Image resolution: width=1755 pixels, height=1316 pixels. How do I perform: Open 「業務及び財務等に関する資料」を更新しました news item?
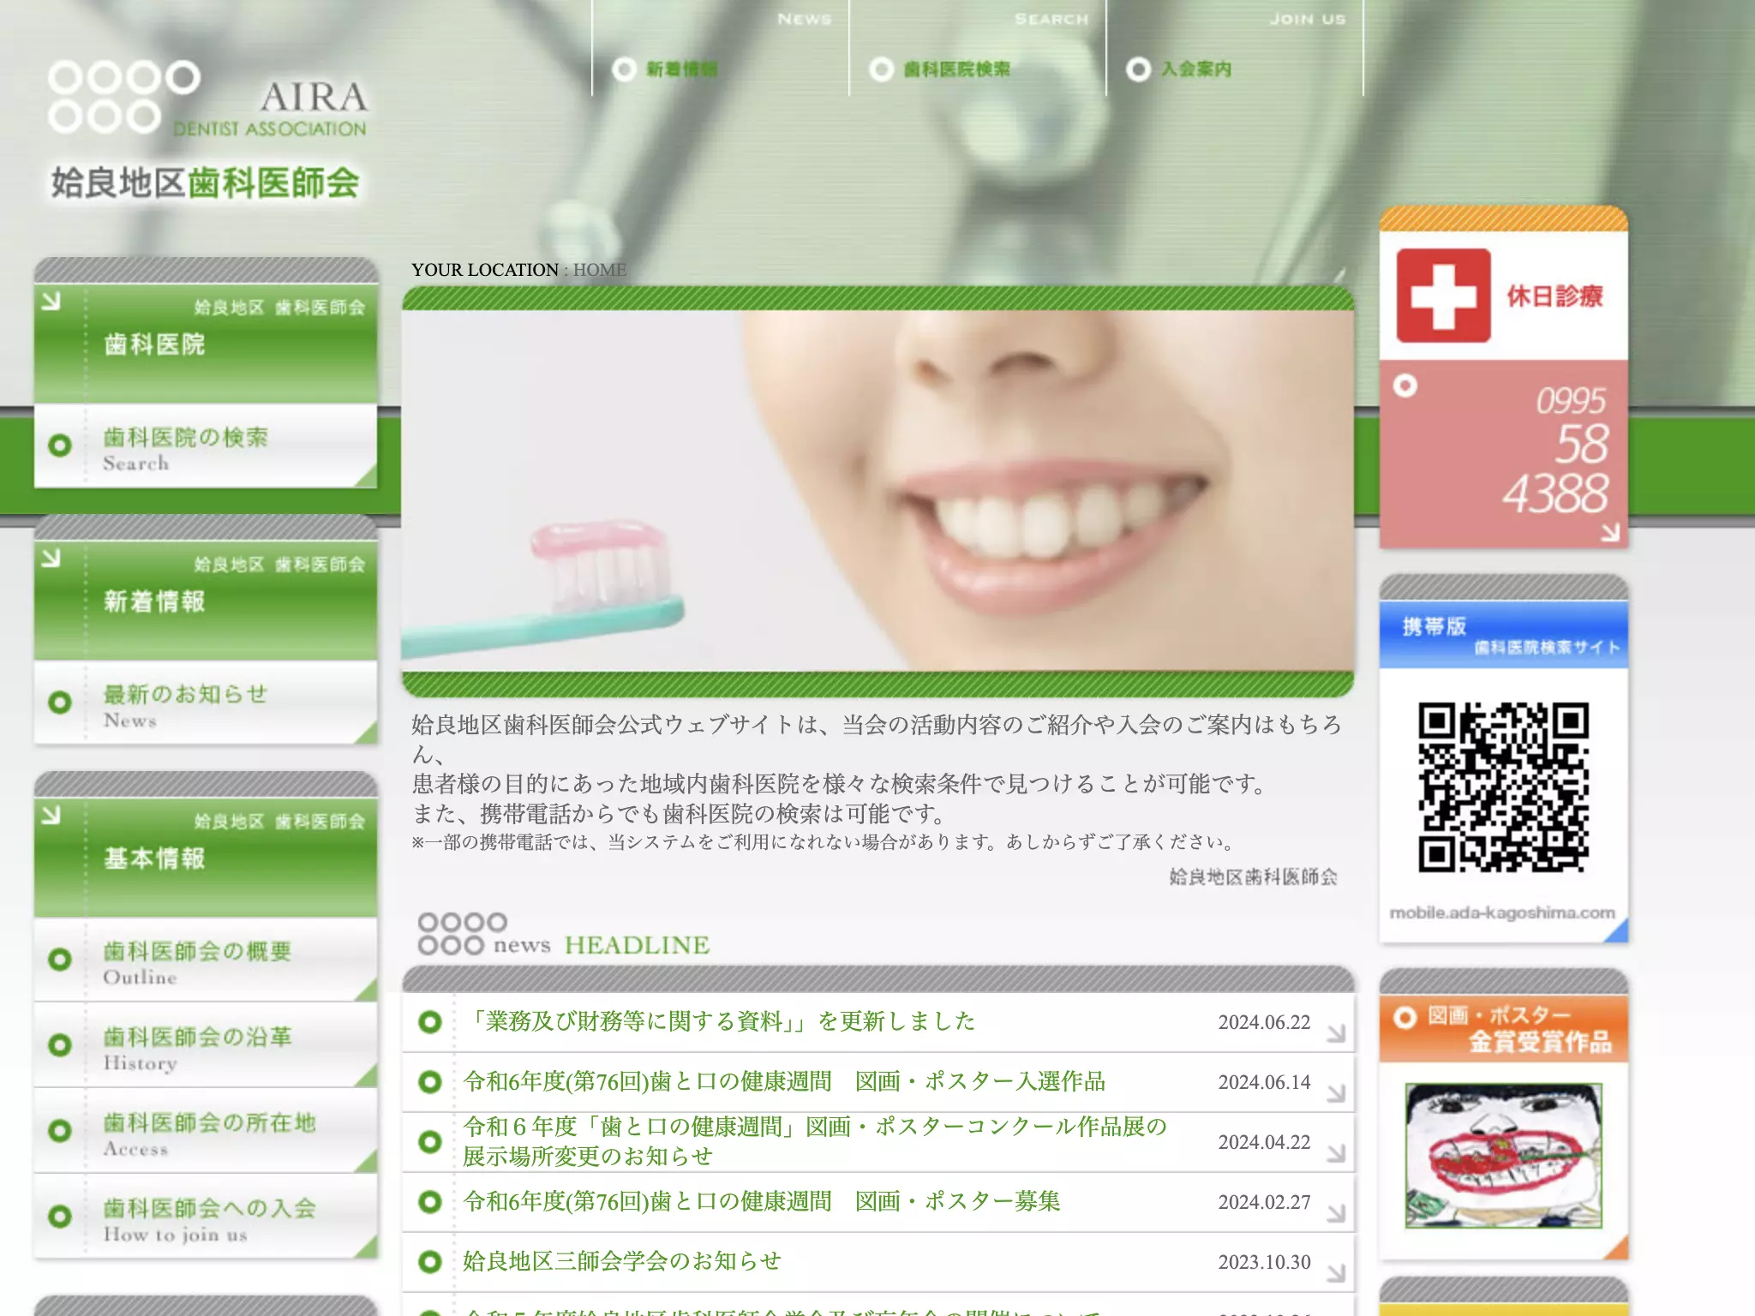coord(719,1021)
